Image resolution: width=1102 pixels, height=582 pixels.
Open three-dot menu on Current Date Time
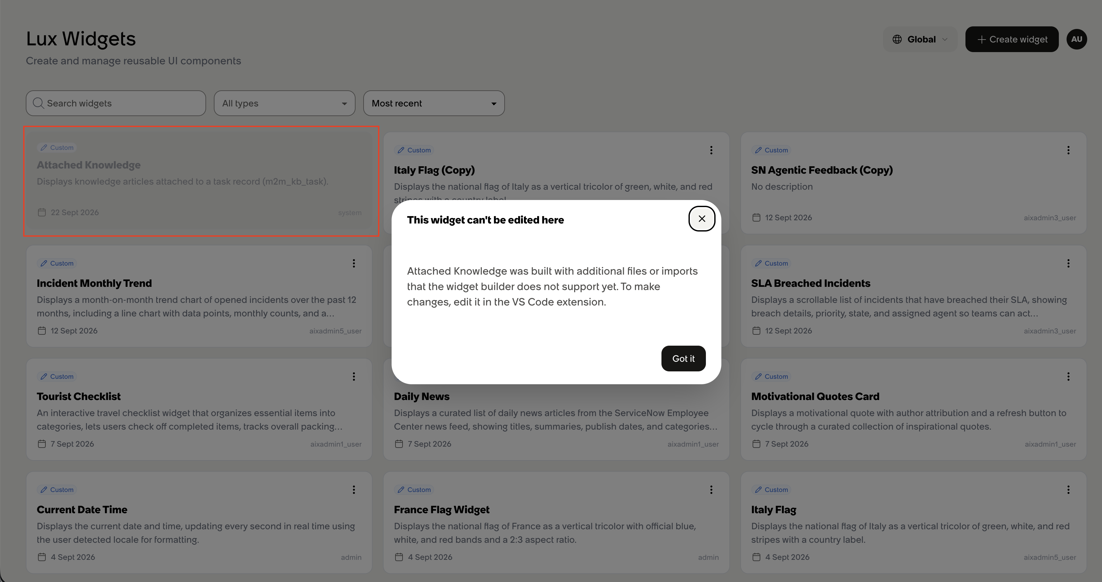pos(354,490)
